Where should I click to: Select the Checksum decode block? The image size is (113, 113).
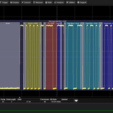click(108, 56)
